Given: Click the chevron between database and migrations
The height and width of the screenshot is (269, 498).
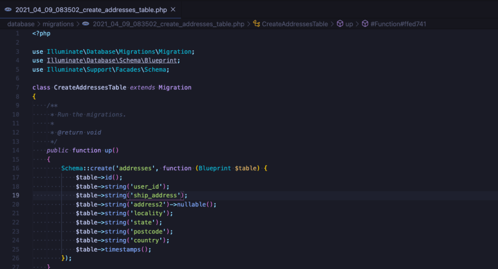Looking at the screenshot, I should click(39, 24).
